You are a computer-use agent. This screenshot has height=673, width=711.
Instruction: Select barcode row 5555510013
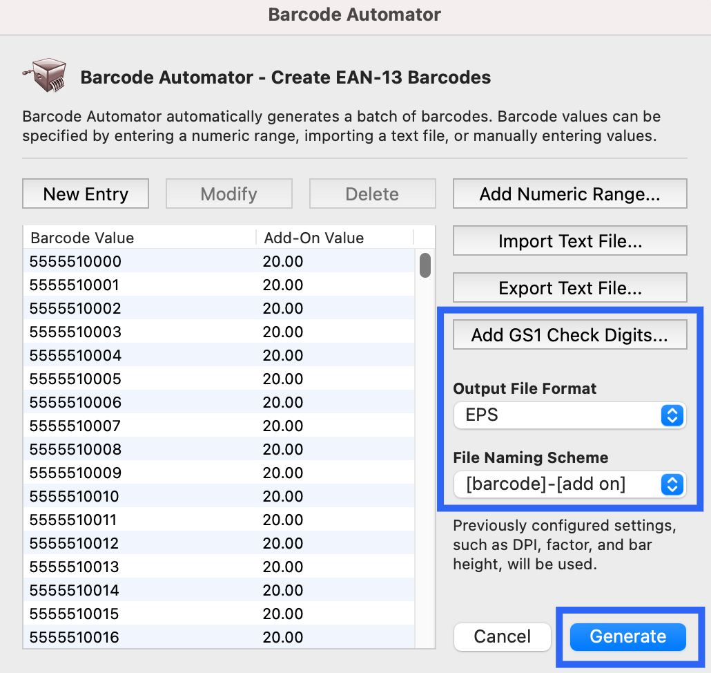pyautogui.click(x=219, y=567)
